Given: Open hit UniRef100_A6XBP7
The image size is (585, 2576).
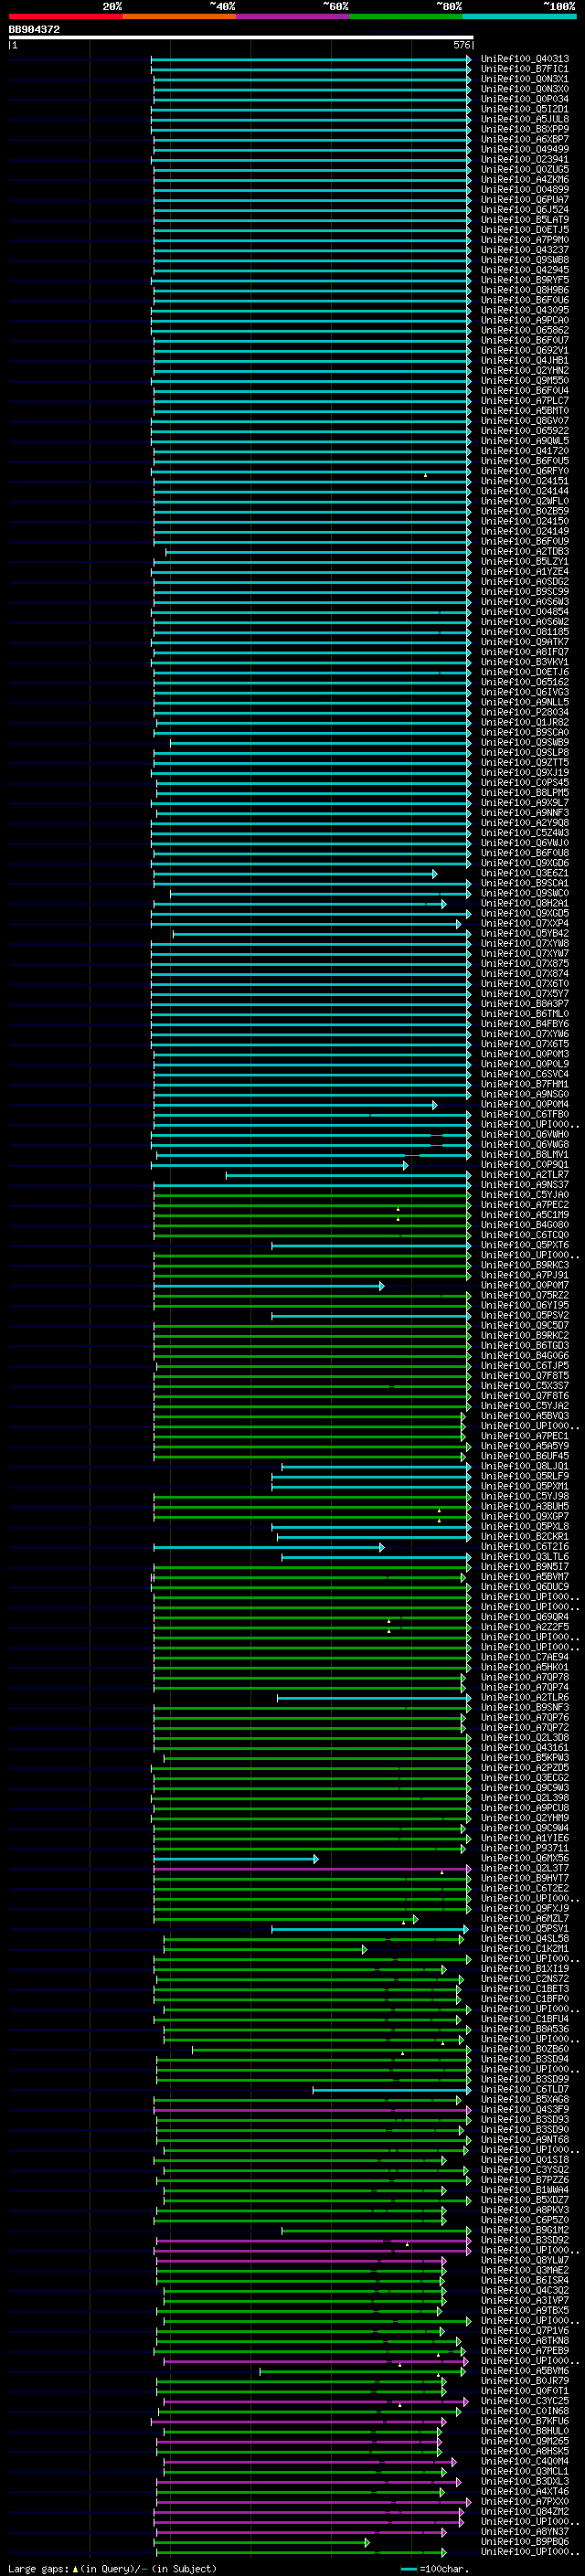Looking at the screenshot, I should click(x=524, y=139).
